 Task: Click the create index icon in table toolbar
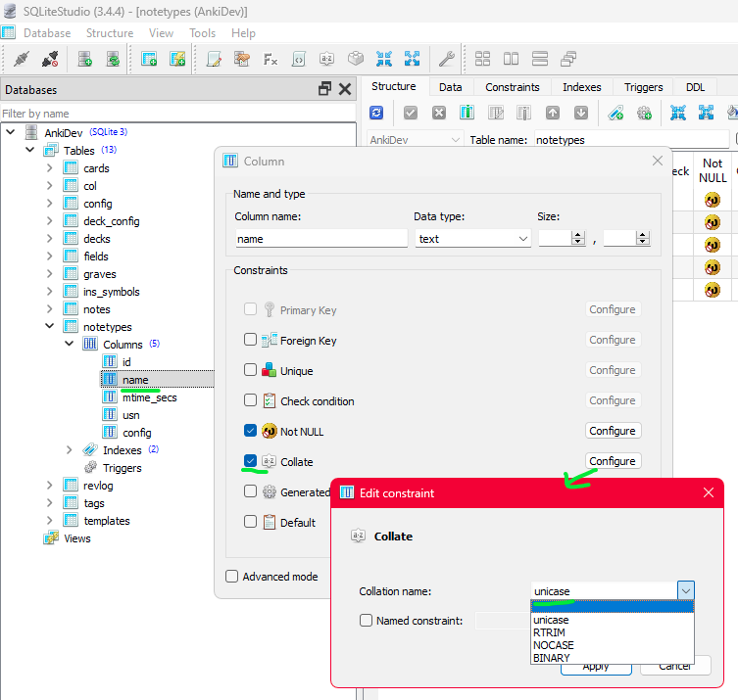pos(615,113)
